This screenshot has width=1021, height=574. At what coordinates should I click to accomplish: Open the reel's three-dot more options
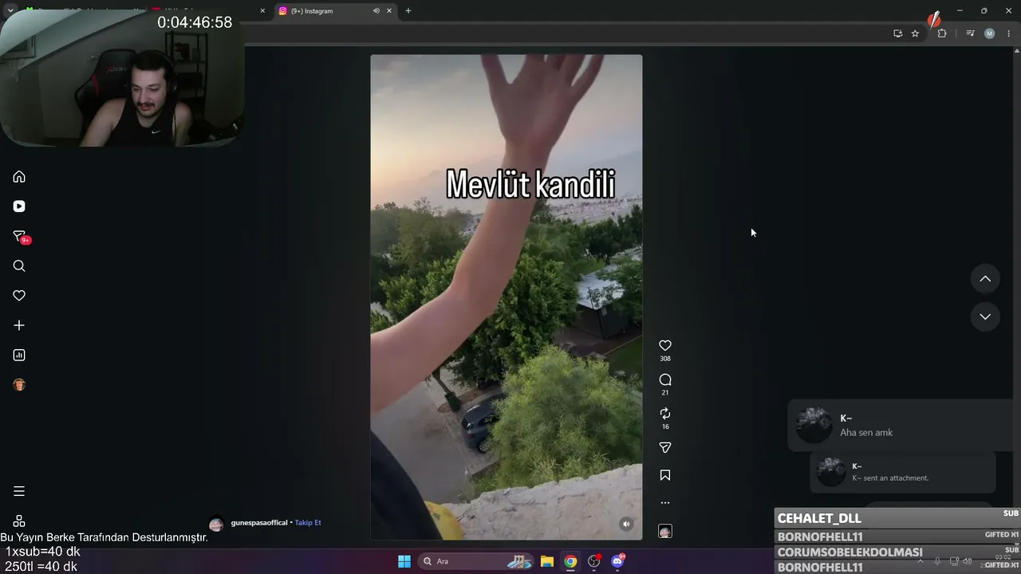click(665, 503)
